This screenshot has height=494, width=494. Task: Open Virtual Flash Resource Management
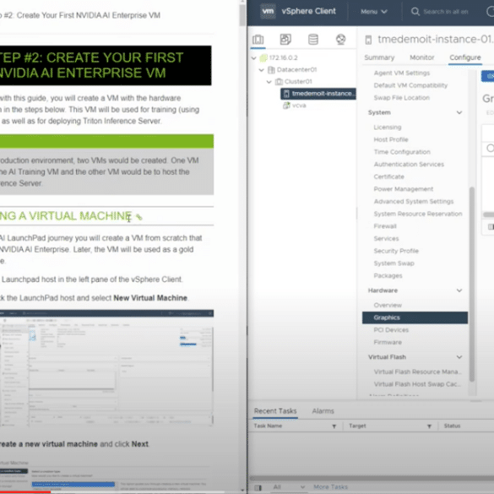[417, 372]
